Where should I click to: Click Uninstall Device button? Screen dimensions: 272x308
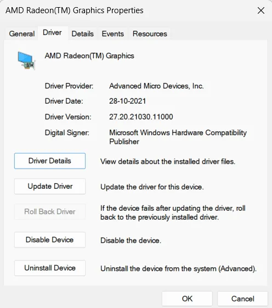click(x=50, y=268)
